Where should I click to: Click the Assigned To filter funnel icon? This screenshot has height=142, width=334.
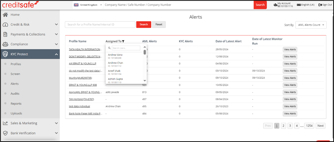[123, 41]
